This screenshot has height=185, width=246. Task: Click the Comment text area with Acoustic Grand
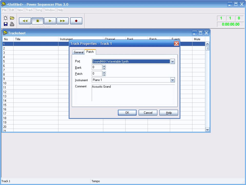[133, 93]
